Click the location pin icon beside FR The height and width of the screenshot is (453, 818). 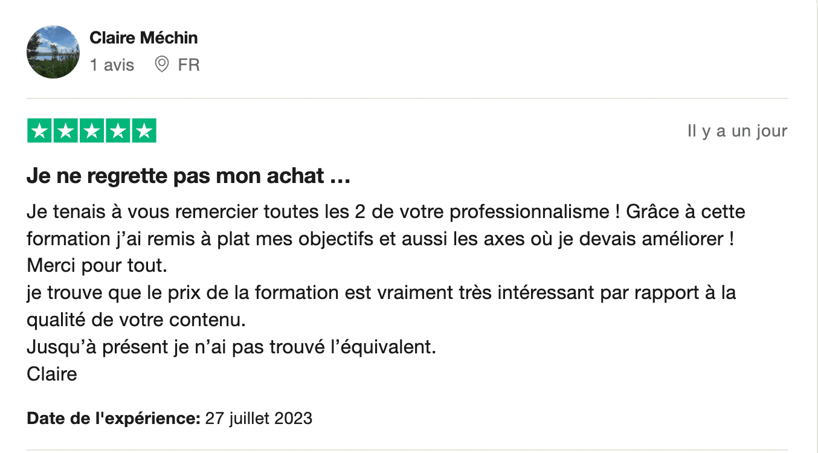tap(162, 65)
